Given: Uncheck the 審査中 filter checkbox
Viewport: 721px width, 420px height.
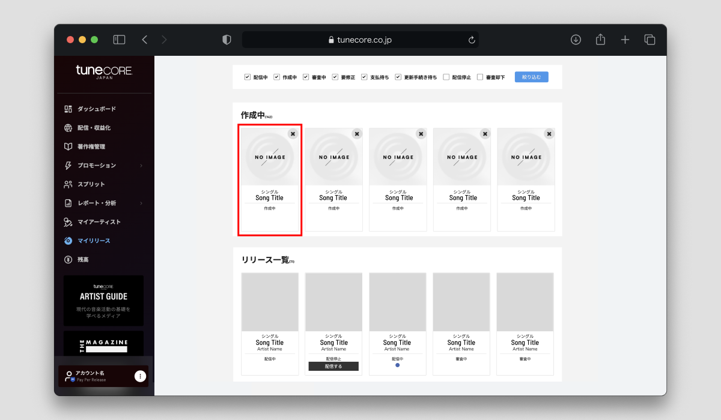Looking at the screenshot, I should [x=306, y=77].
